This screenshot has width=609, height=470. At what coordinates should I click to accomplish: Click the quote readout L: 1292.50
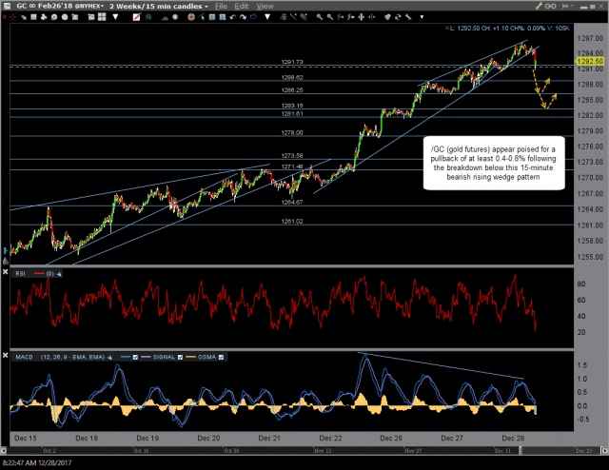464,29
